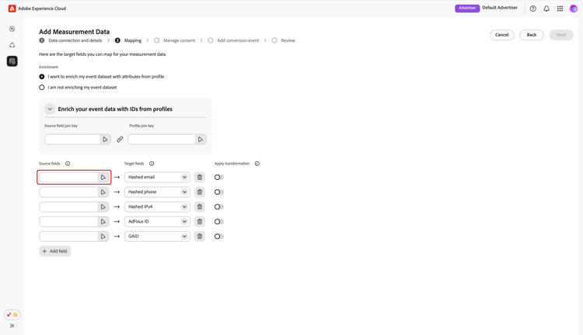
Task: Click the 'Add field' button
Action: (55, 251)
